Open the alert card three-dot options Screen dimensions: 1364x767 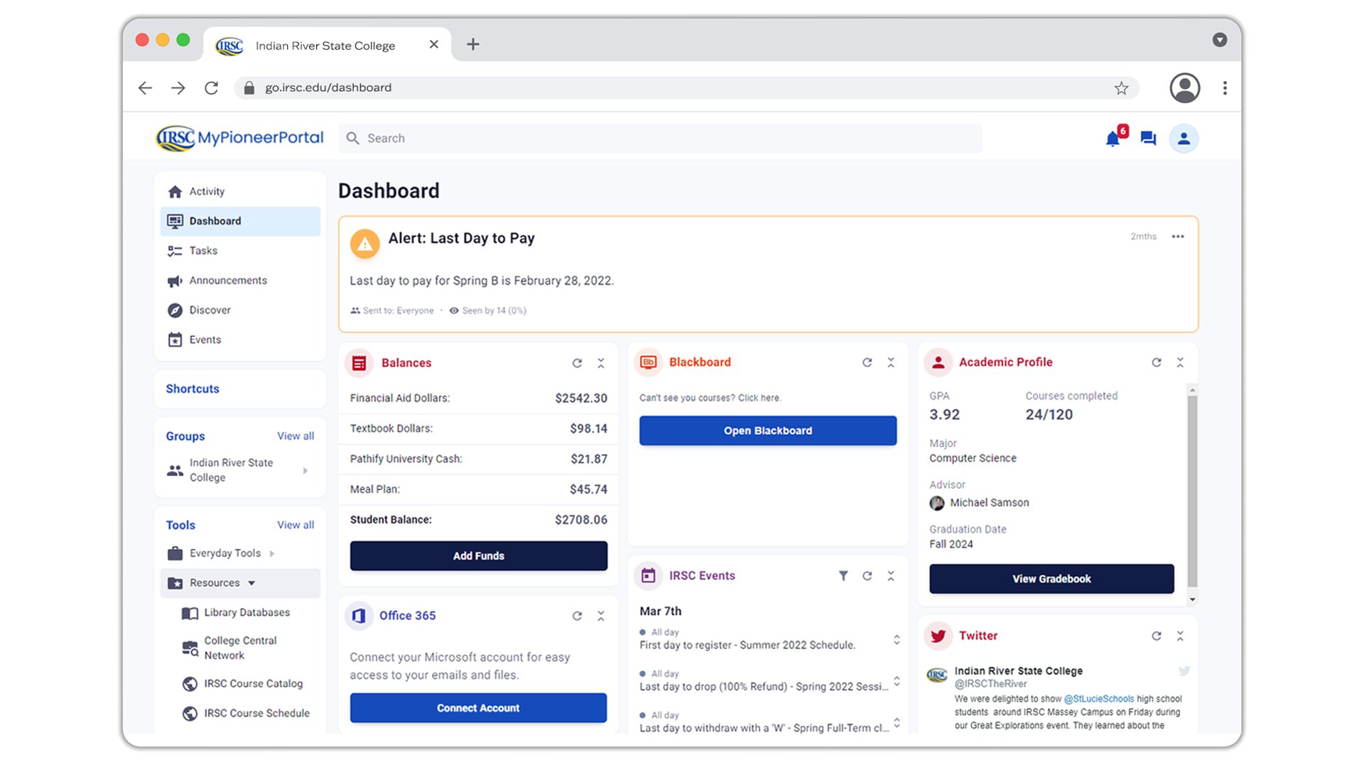pos(1178,236)
